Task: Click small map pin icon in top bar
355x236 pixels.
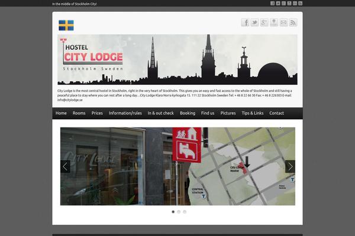Action: pyautogui.click(x=289, y=3)
